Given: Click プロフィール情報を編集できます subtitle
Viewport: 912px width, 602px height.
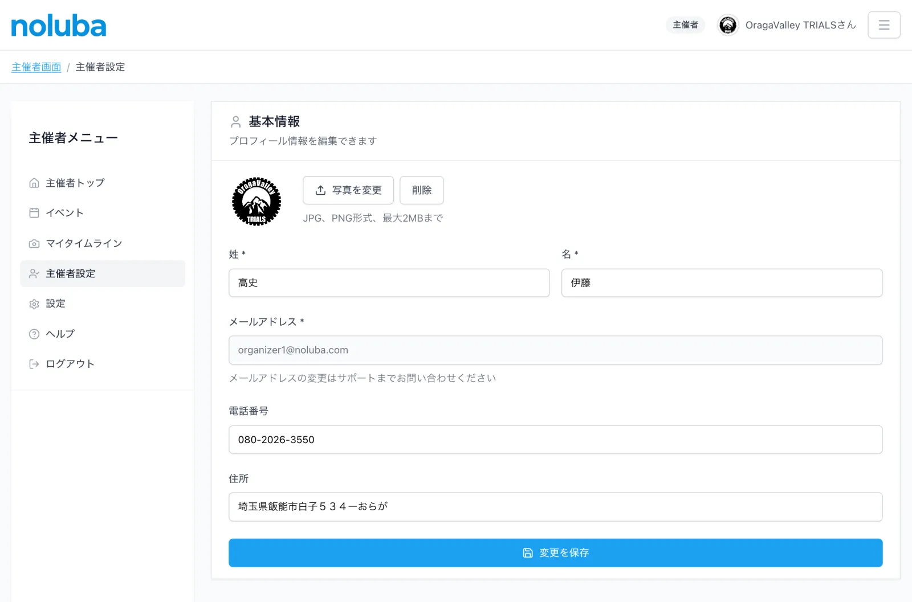Looking at the screenshot, I should 303,141.
